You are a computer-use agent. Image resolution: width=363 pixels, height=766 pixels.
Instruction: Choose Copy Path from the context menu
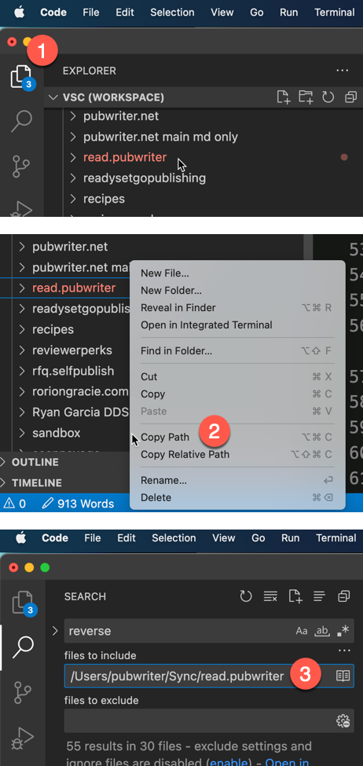click(165, 438)
